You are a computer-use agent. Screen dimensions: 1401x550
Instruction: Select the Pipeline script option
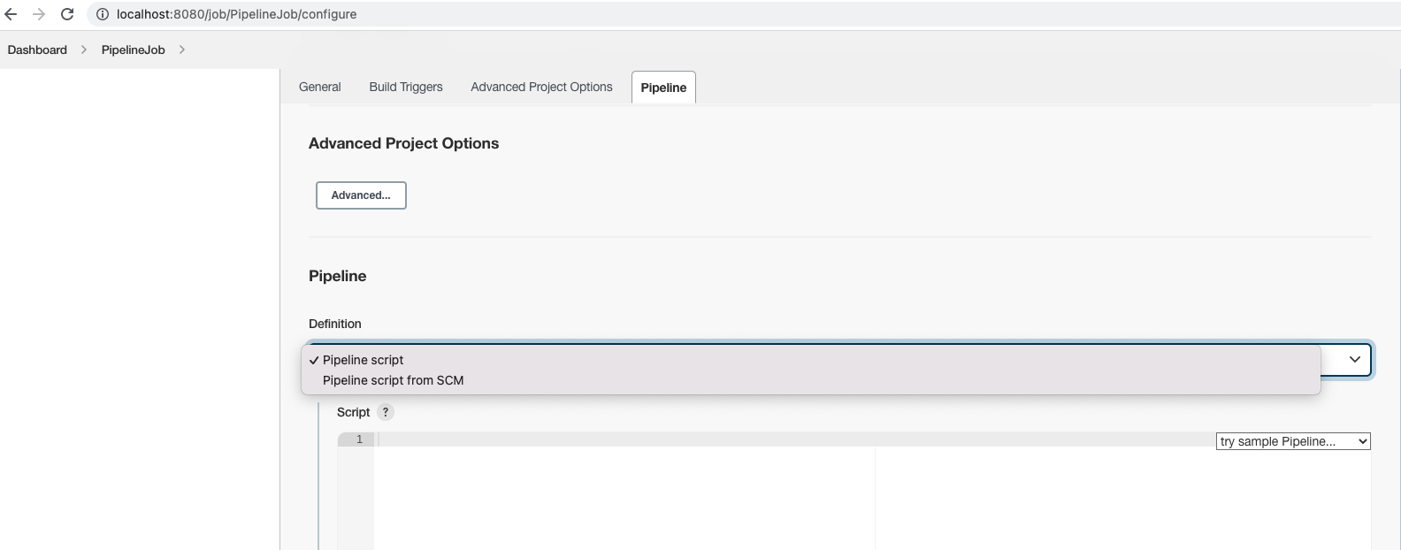[x=363, y=360]
